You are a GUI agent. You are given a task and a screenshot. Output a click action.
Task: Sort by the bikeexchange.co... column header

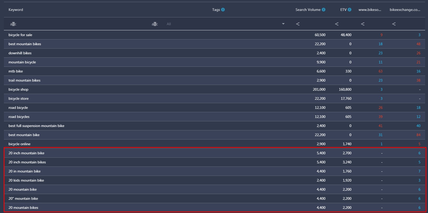(x=405, y=10)
